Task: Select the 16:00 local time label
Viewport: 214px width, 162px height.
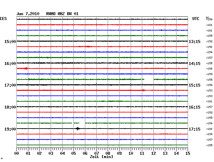Action: pyautogui.click(x=10, y=64)
